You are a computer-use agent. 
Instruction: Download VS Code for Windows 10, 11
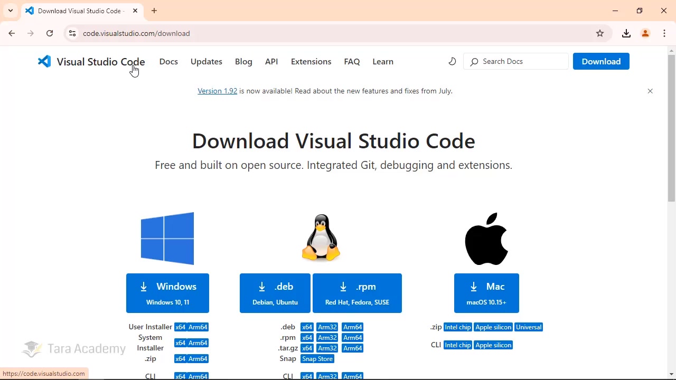coord(167,293)
